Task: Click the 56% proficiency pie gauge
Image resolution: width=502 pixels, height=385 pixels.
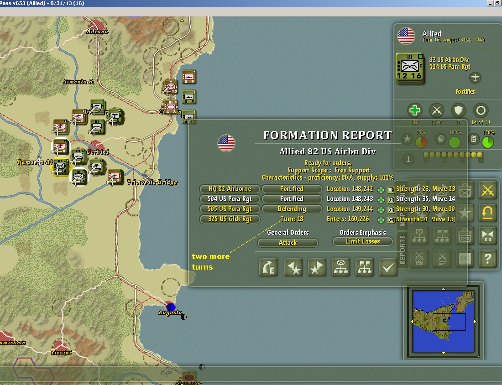Action: (x=421, y=142)
